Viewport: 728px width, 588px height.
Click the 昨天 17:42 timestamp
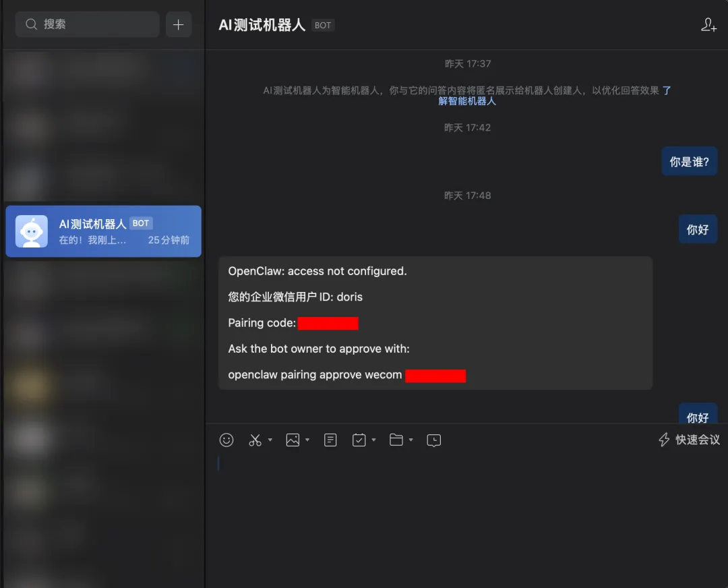467,127
